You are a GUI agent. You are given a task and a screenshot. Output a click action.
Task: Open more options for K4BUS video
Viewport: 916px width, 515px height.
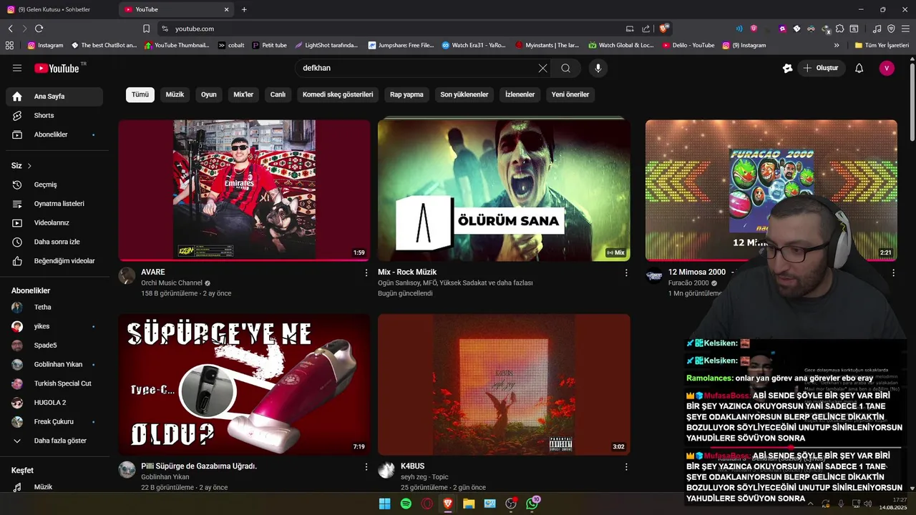pos(626,467)
